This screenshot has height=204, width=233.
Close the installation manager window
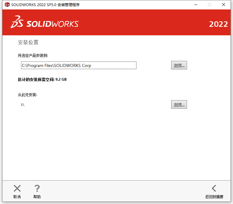pos(224,5)
